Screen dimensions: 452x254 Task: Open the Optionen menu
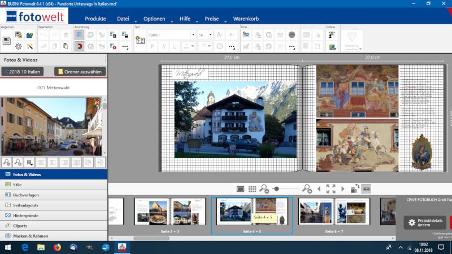click(x=154, y=19)
